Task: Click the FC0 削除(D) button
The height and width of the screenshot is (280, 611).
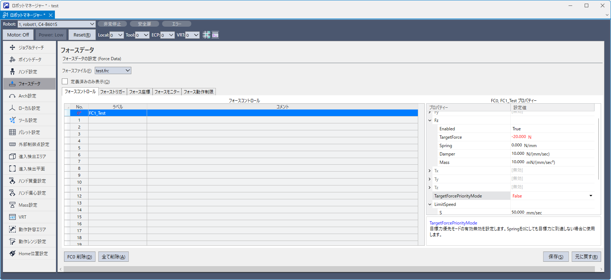Action: click(80, 257)
